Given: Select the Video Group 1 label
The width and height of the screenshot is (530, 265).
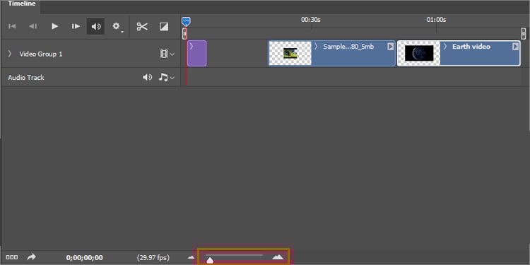Looking at the screenshot, I should tap(40, 54).
